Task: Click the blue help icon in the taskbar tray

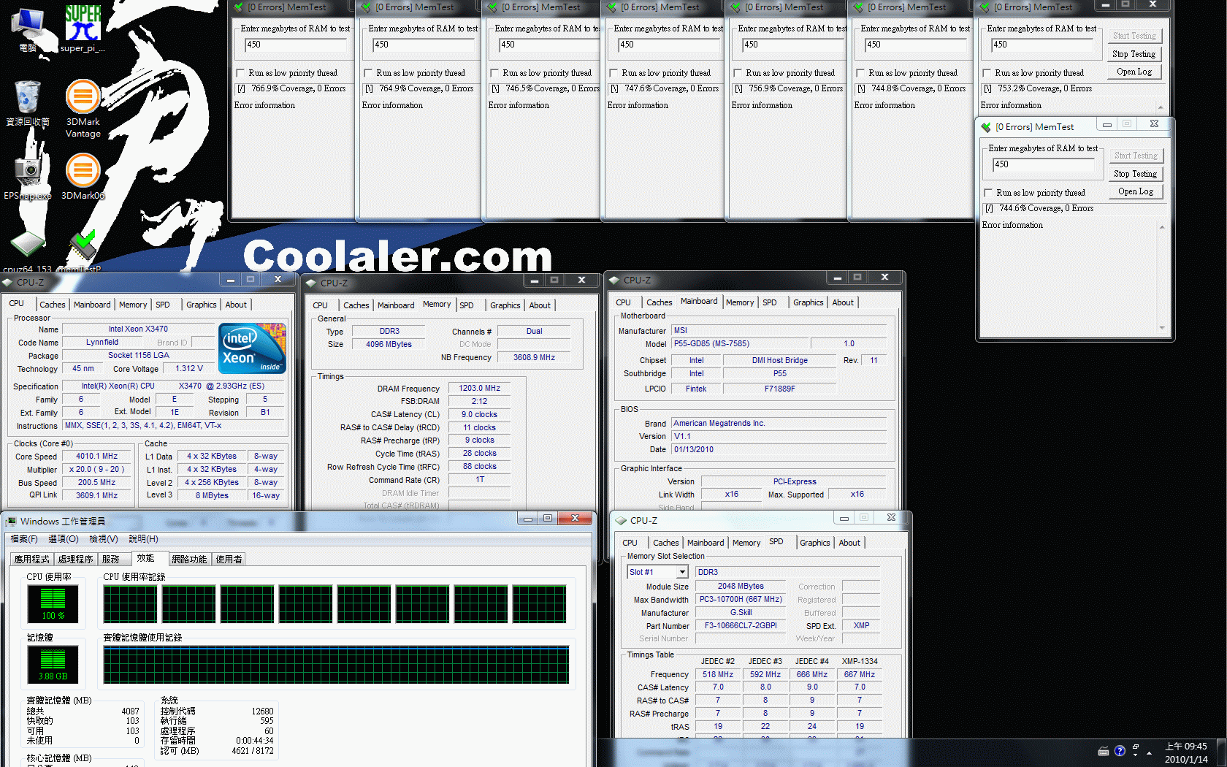Action: coord(1120,751)
